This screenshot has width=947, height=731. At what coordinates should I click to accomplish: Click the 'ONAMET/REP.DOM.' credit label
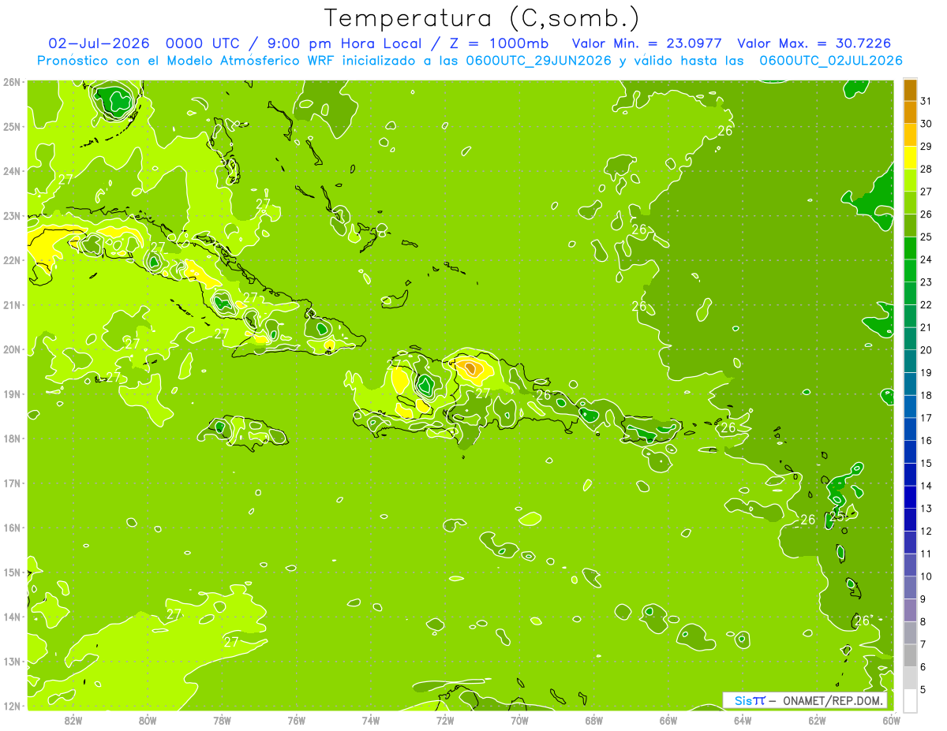click(833, 700)
